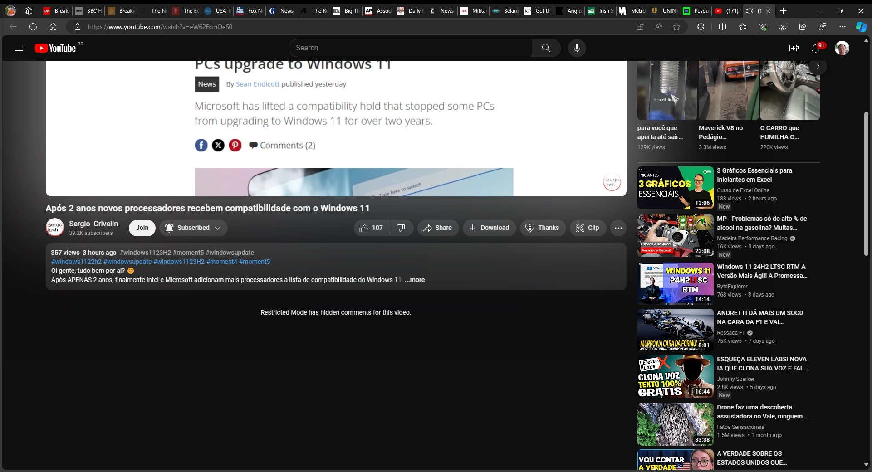Switch to the BBC tab
The height and width of the screenshot is (472, 872).
[x=89, y=10]
